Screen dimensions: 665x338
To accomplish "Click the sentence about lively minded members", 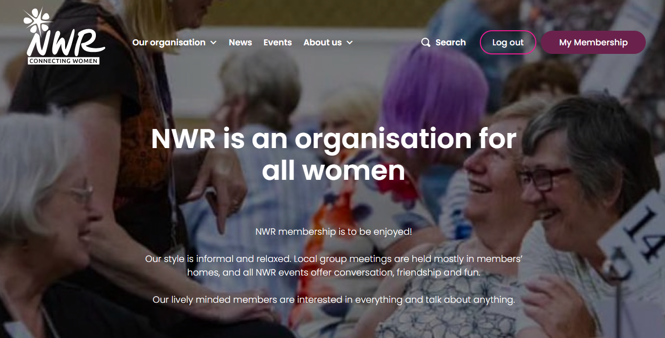I will (x=334, y=300).
